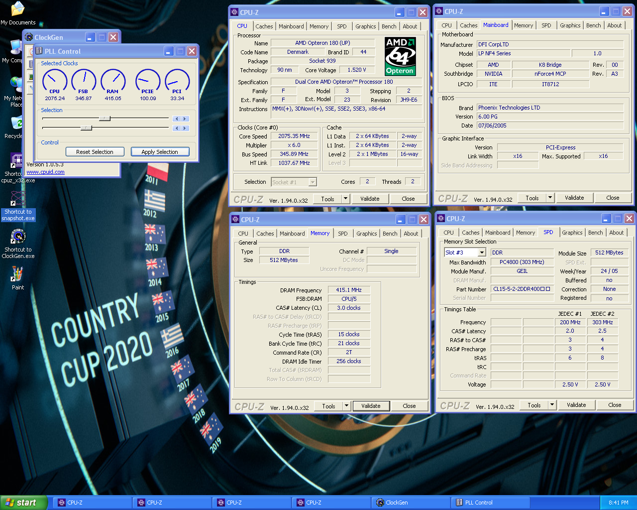Nudge the upper PLL slider left with arrow
Viewport: 637px width, 510px height.
point(176,119)
